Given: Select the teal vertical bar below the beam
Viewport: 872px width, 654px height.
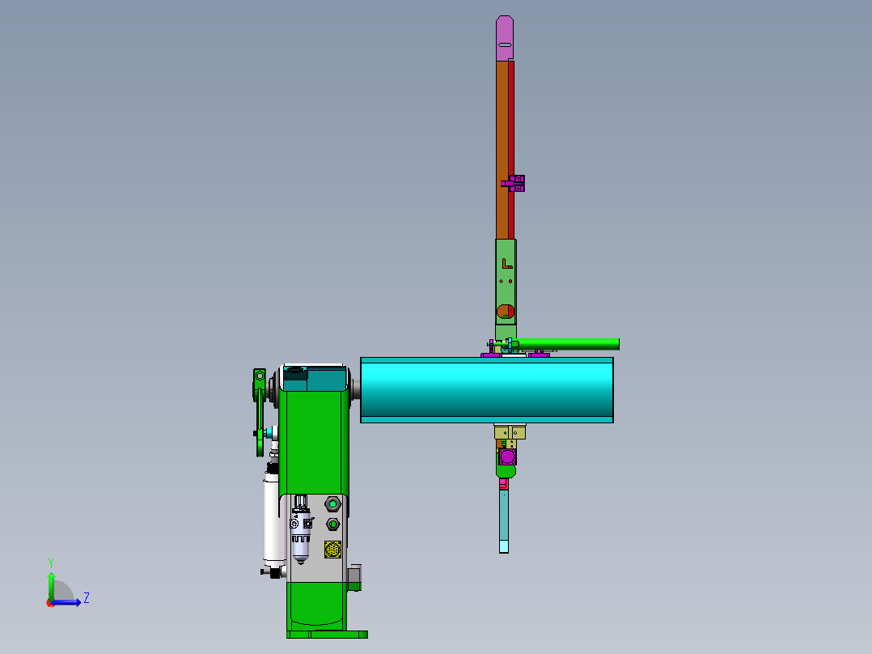Looking at the screenshot, I should [x=504, y=515].
